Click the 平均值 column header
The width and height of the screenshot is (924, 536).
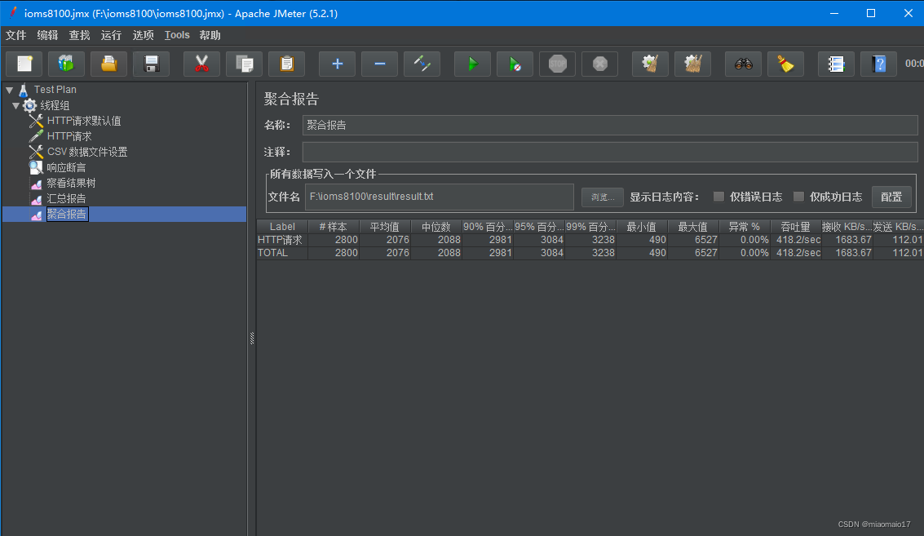[385, 227]
